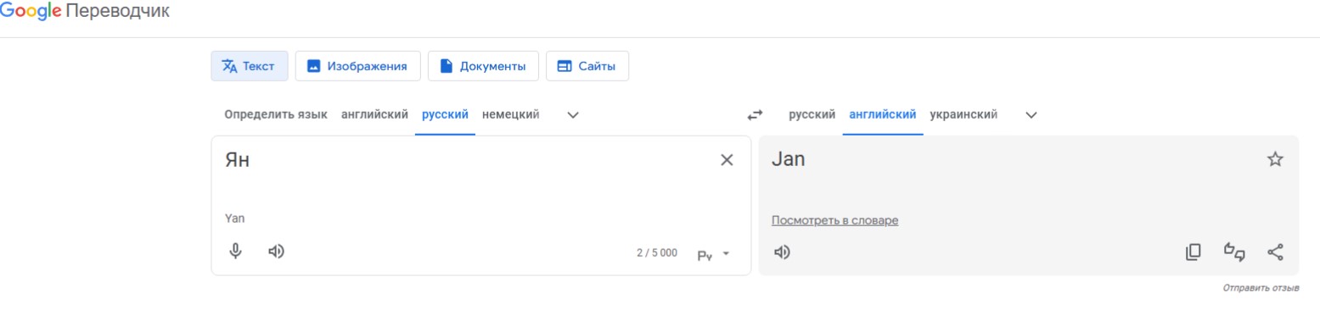Swap source and target languages
The height and width of the screenshot is (310, 1320).
(x=755, y=114)
